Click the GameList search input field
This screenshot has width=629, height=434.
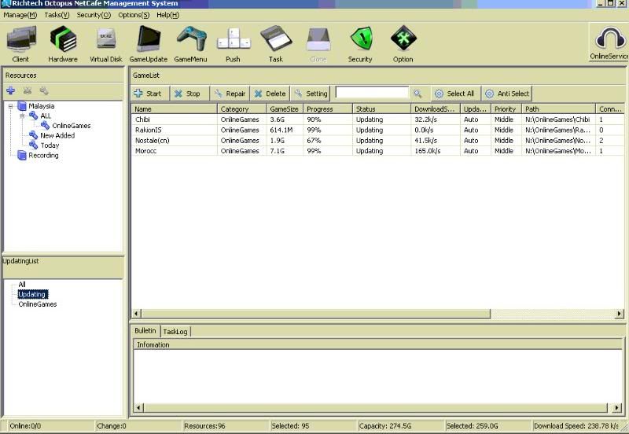(372, 93)
